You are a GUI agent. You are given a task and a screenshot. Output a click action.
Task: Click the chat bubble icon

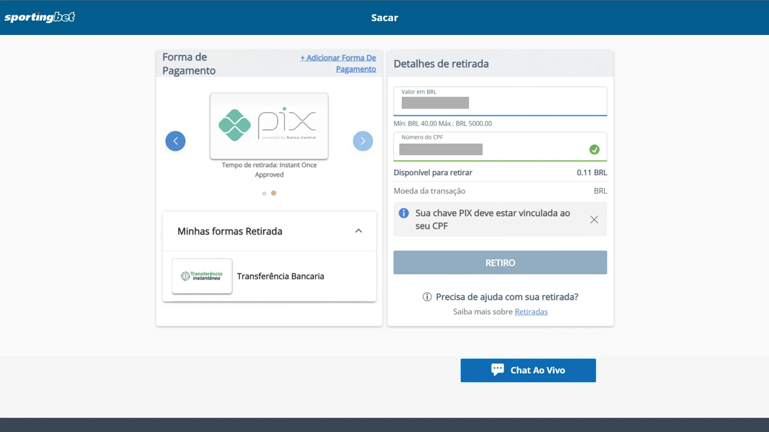[x=497, y=370]
